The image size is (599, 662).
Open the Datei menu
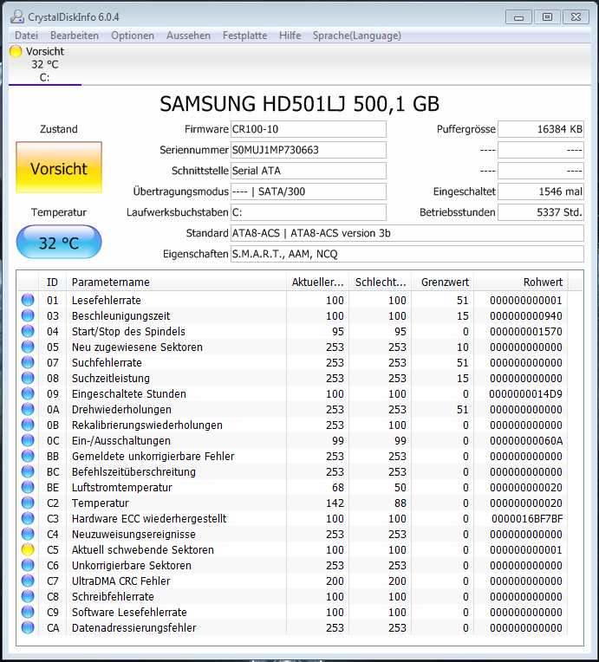pos(26,36)
